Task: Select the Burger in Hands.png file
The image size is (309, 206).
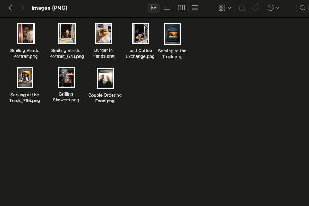Action: click(x=103, y=33)
